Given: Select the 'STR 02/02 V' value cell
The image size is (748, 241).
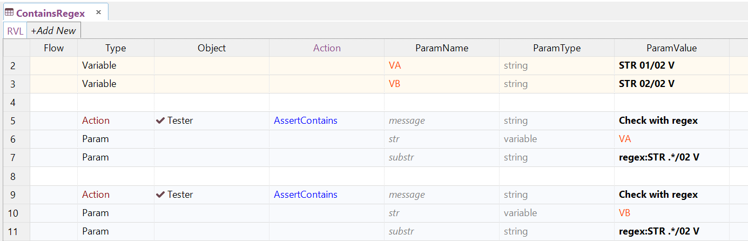Looking at the screenshot, I should point(646,84).
